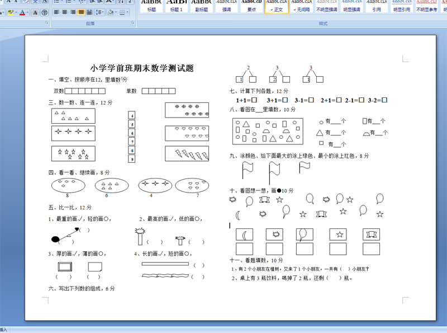The width and height of the screenshot is (447, 333).
Task: Click the text 1、最重的画√，轻的画○
Action: tap(80, 219)
